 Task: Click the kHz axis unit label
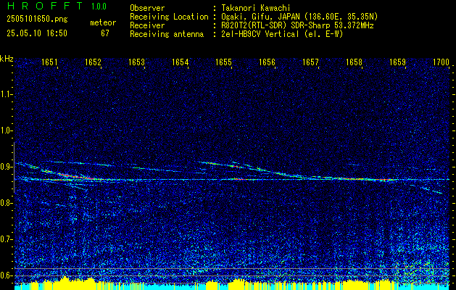point(7,59)
